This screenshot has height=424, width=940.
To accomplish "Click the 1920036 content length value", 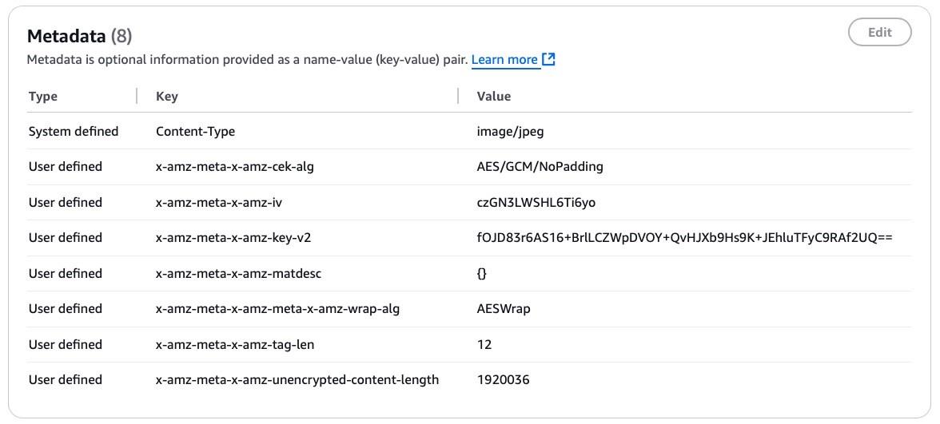I will 503,380.
